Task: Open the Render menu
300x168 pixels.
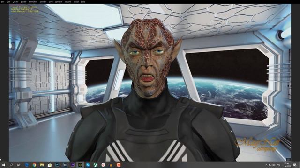Action: point(43,2)
